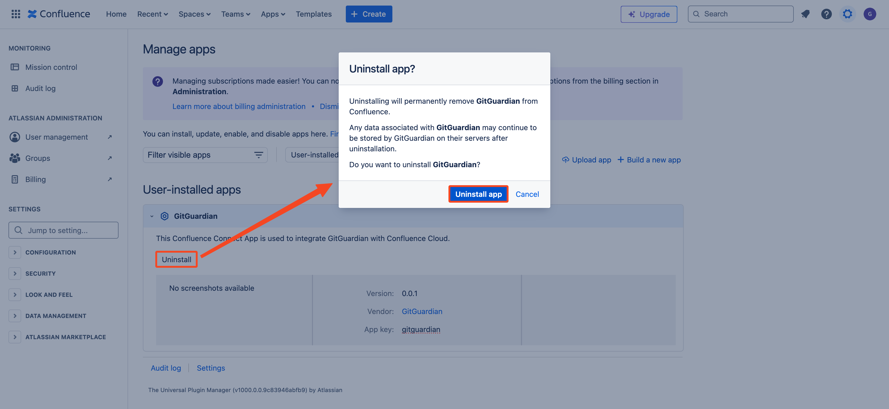Open the help question mark icon
This screenshot has width=889, height=409.
tap(826, 14)
